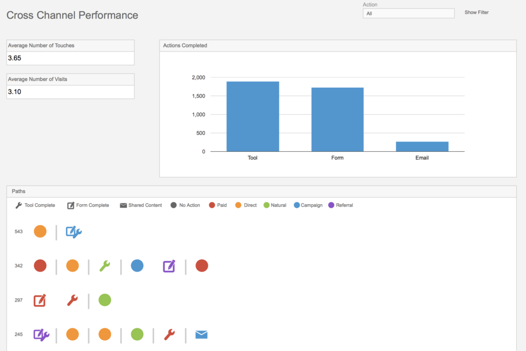526x351 pixels.
Task: Click the red wrench icon in path 297
Action: point(72,300)
